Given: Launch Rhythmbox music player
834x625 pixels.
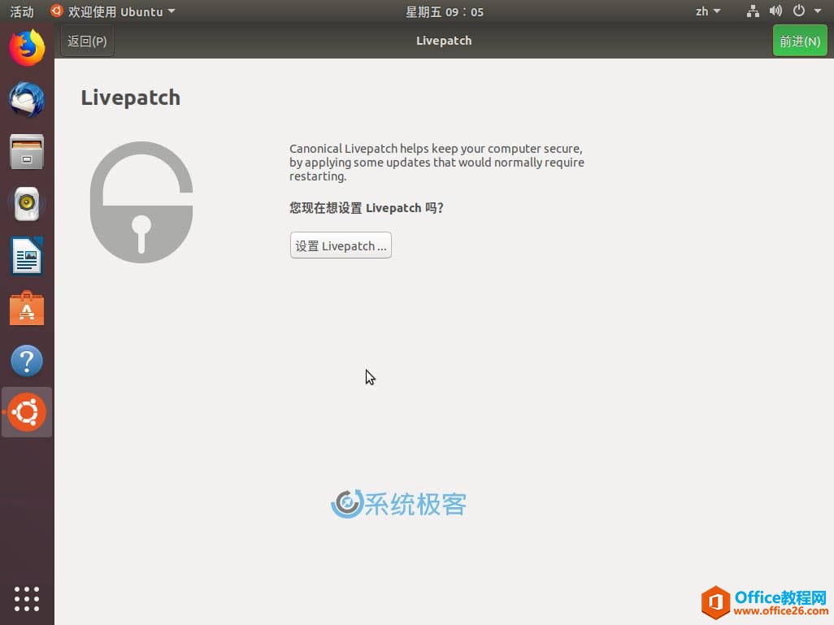Looking at the screenshot, I should 27,204.
